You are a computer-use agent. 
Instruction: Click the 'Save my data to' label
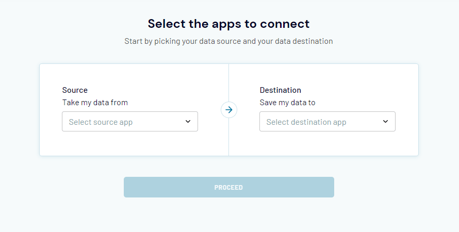tap(287, 103)
